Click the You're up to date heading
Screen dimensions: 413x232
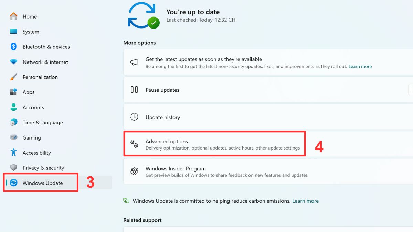[x=193, y=12]
